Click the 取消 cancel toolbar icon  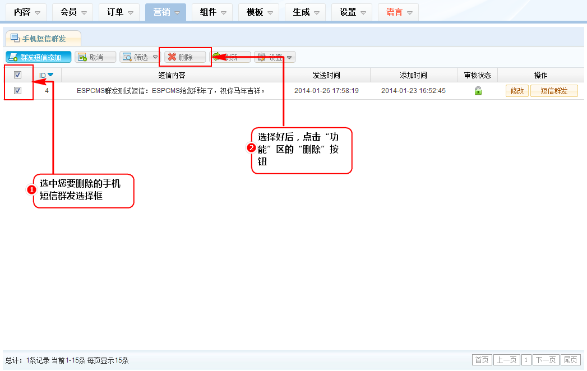tap(82, 57)
